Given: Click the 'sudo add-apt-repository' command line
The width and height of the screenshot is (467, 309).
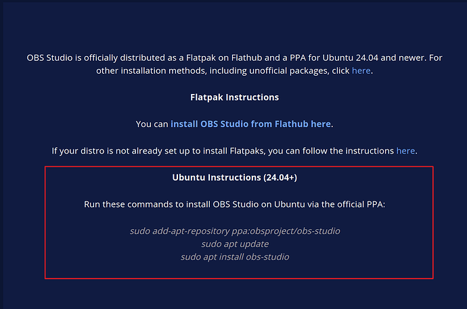Looking at the screenshot, I should click(x=235, y=231).
